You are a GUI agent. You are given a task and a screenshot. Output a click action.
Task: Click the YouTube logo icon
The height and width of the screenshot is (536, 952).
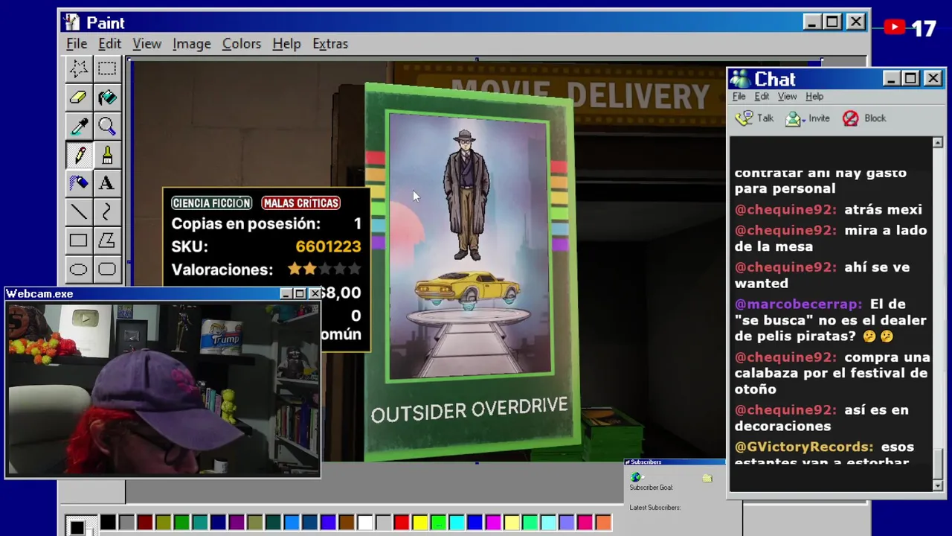(894, 28)
